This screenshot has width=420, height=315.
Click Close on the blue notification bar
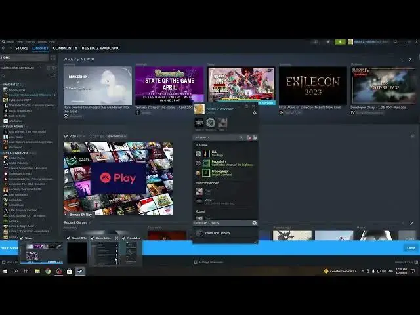(411, 248)
